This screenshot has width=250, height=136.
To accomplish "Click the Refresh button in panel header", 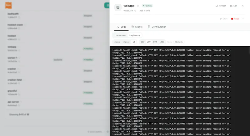I will click(221, 6).
